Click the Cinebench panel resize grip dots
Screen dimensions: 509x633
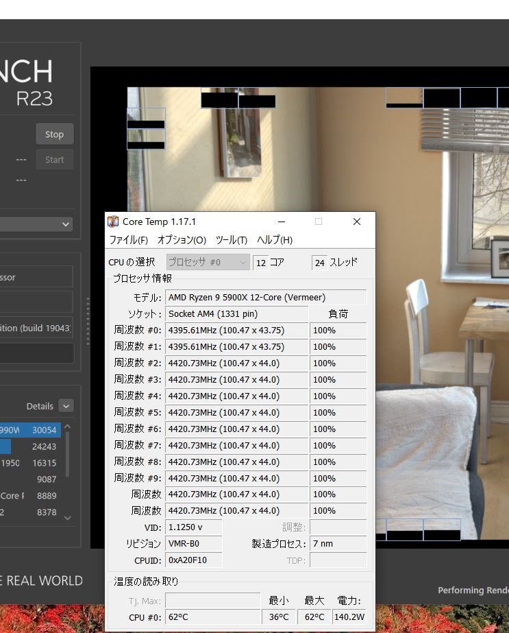coord(88,322)
